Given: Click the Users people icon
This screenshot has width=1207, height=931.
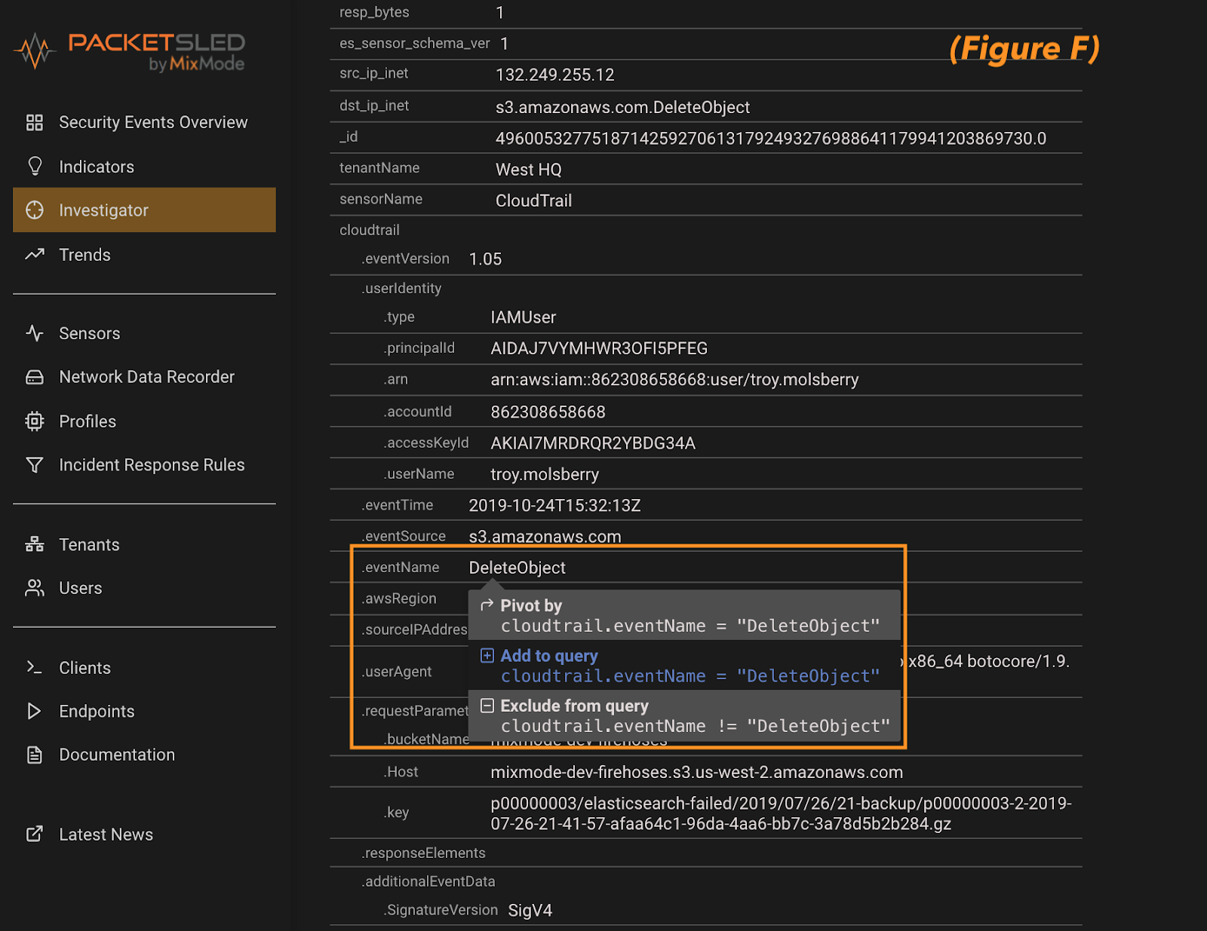Looking at the screenshot, I should [35, 588].
